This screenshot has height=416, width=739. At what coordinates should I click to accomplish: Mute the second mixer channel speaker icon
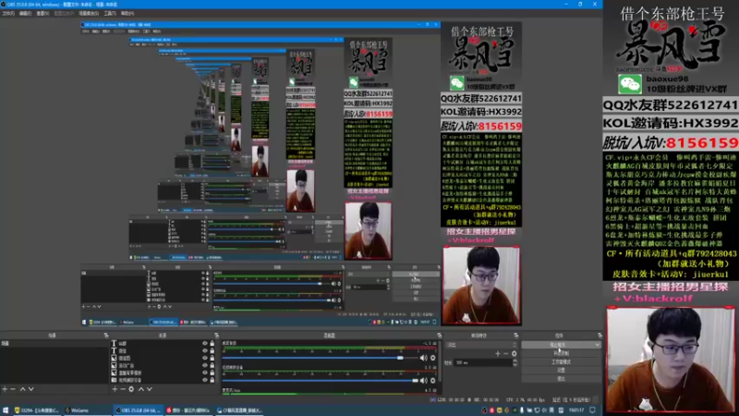(x=424, y=381)
